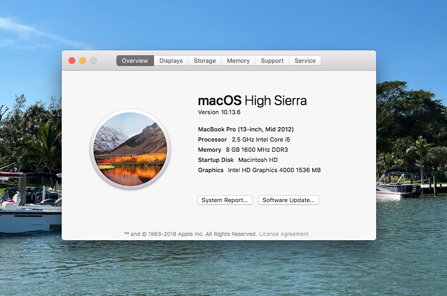This screenshot has width=447, height=296.
Task: Switch to the Overview tab
Action: (135, 61)
